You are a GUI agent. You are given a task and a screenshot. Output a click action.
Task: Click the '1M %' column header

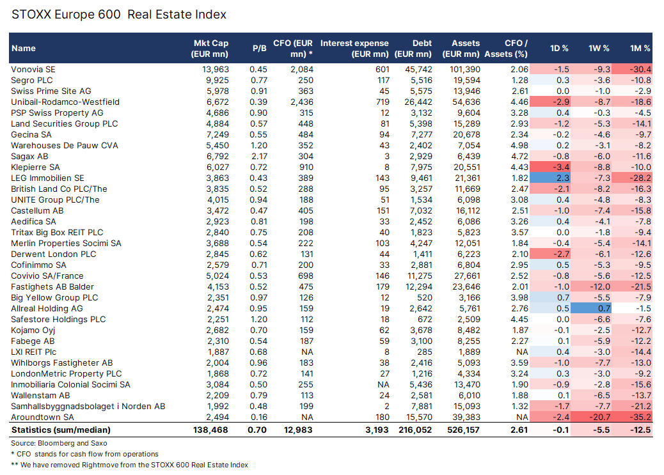click(640, 48)
